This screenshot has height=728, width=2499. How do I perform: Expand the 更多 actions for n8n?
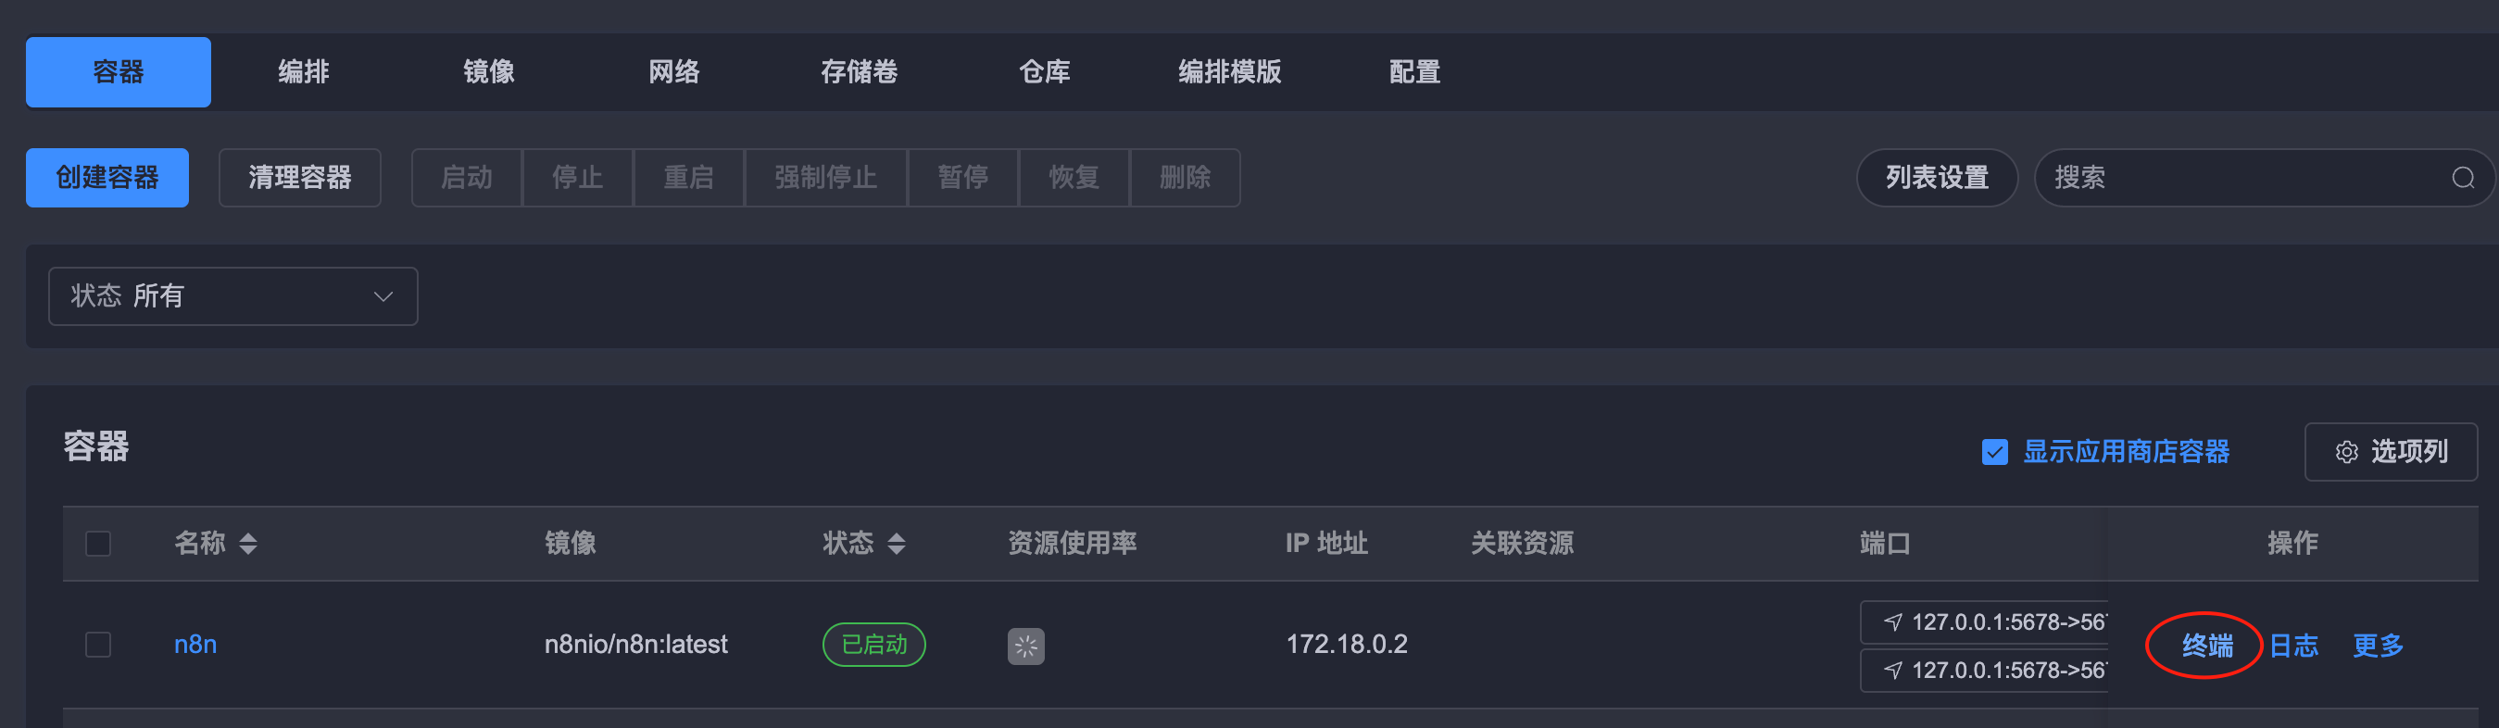(2378, 646)
